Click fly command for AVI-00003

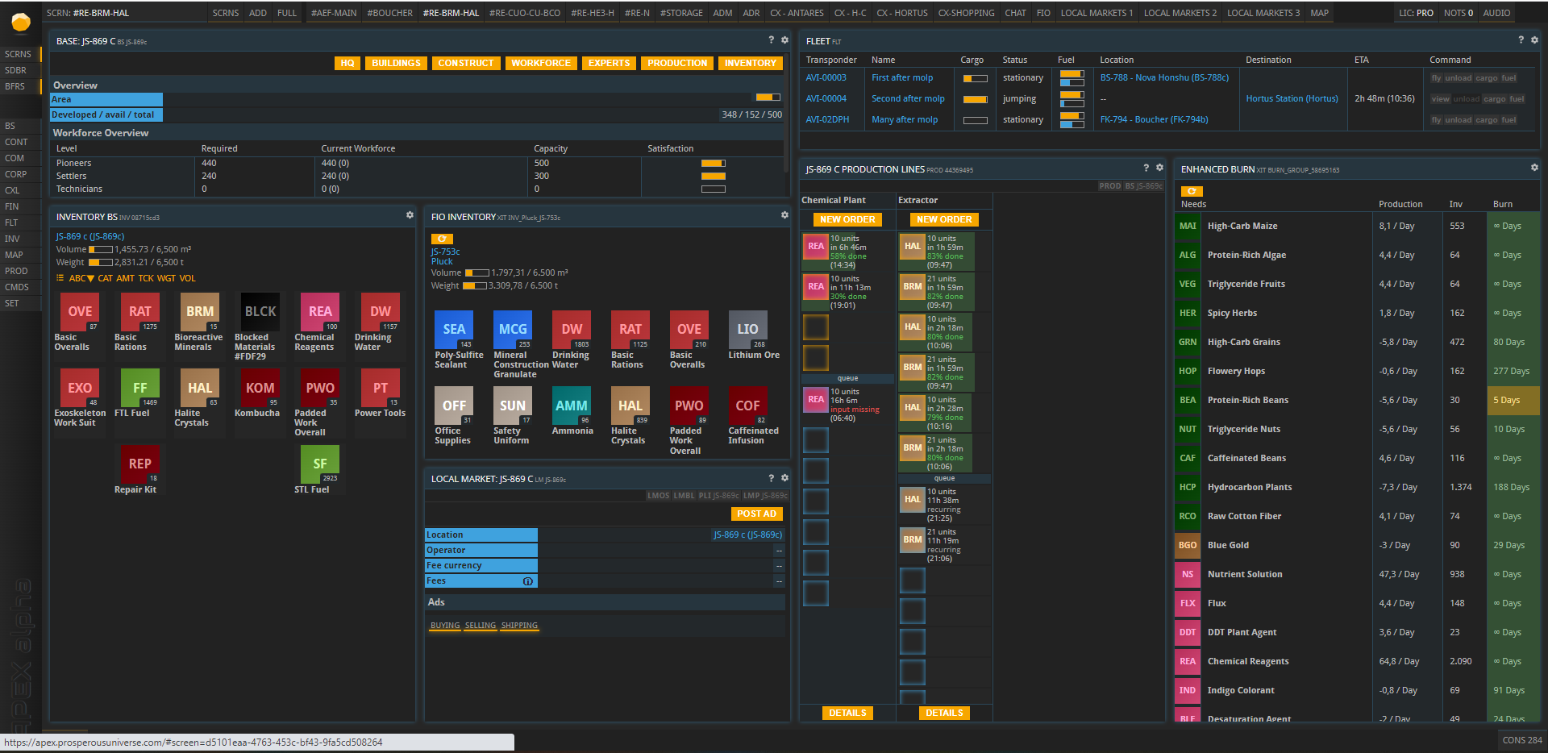[x=1436, y=78]
